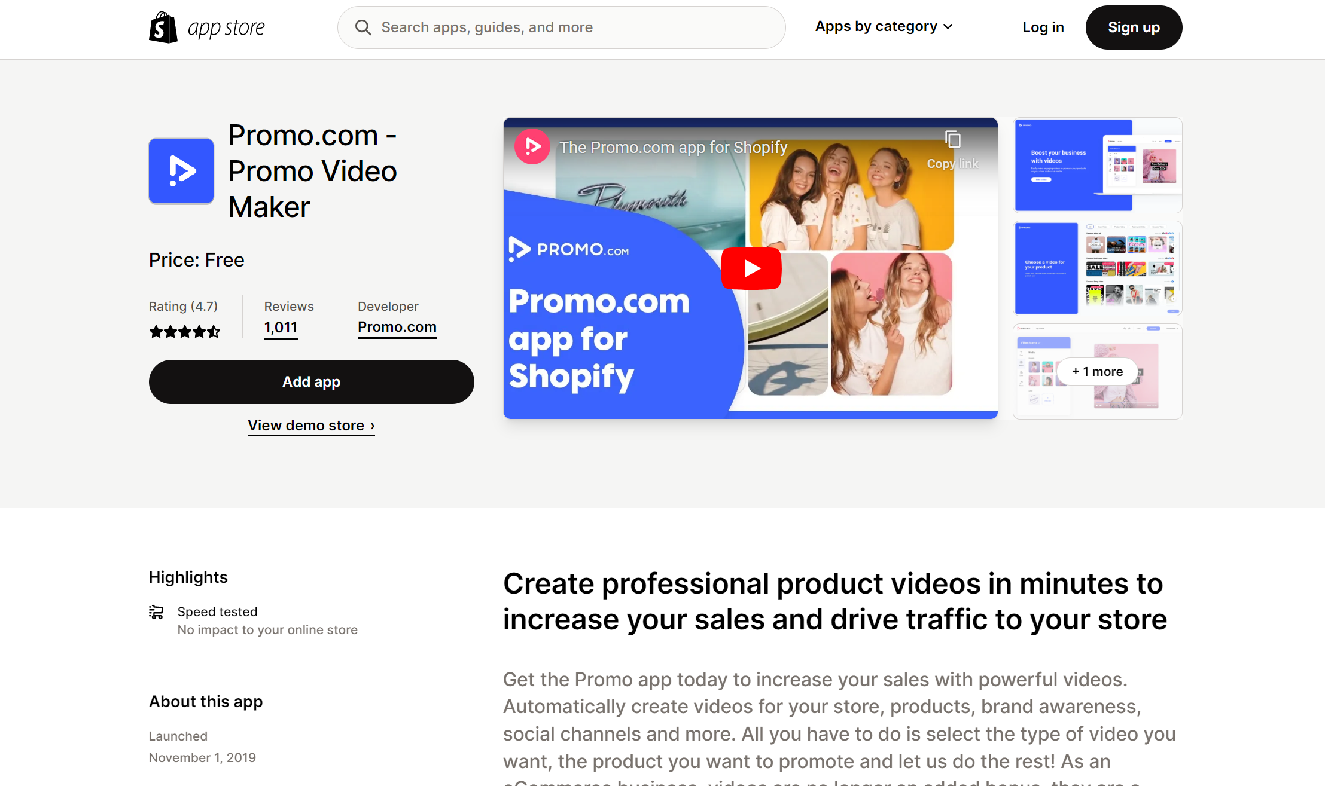Open the View demo store link

(x=311, y=426)
